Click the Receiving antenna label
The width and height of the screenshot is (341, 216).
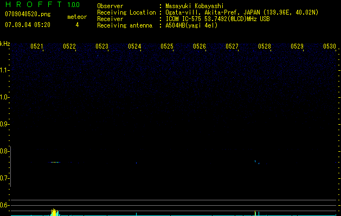click(x=125, y=25)
